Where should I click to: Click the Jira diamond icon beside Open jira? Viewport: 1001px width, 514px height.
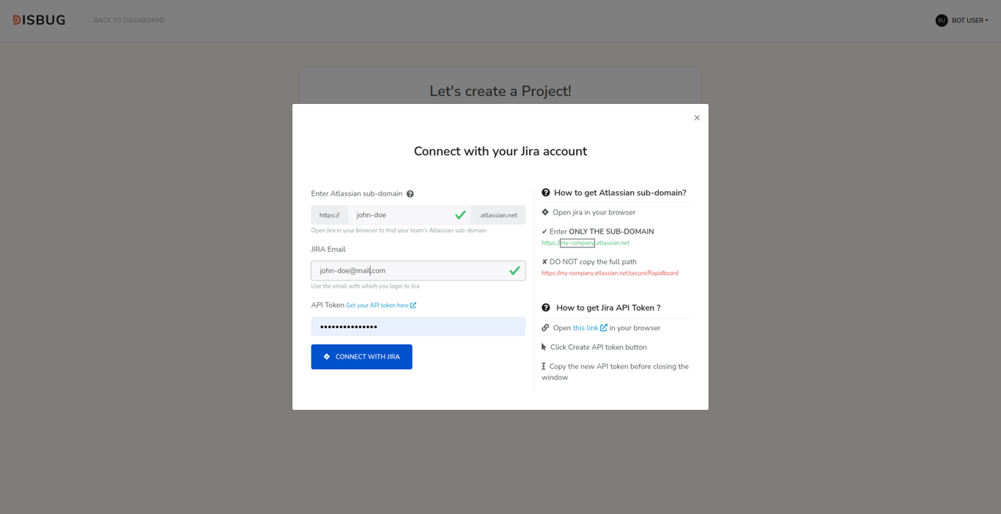(x=545, y=212)
